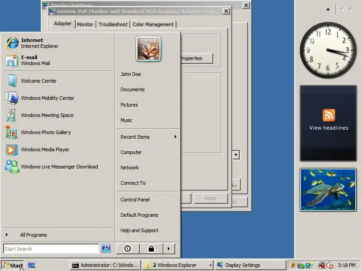Expand All Programs list
The image size is (362, 271).
point(58,235)
